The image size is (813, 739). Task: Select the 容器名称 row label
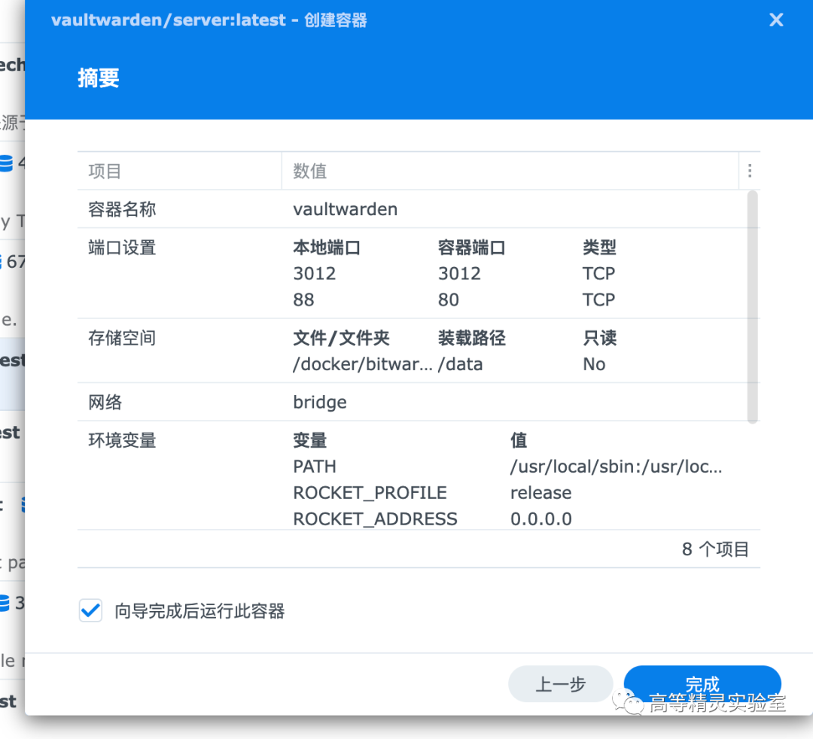pyautogui.click(x=122, y=209)
